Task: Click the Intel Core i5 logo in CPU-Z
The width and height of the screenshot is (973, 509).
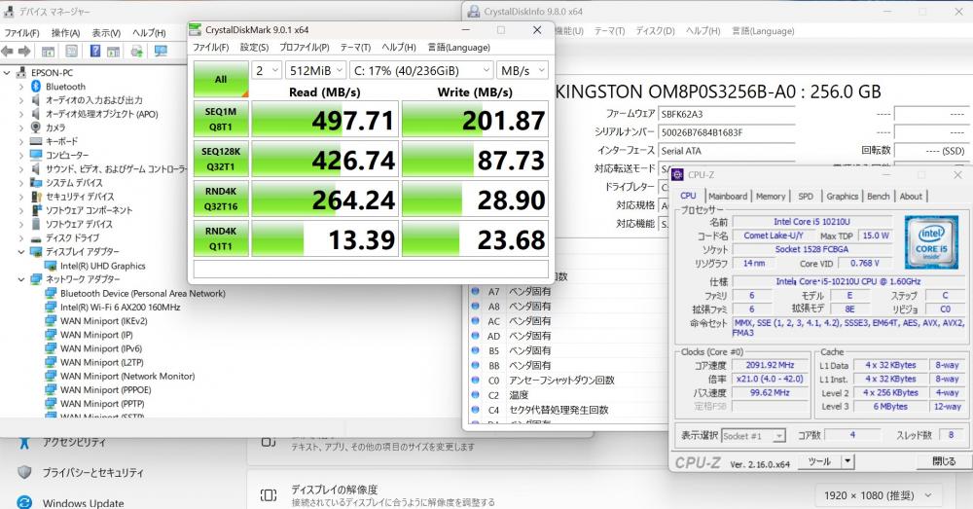Action: [931, 242]
